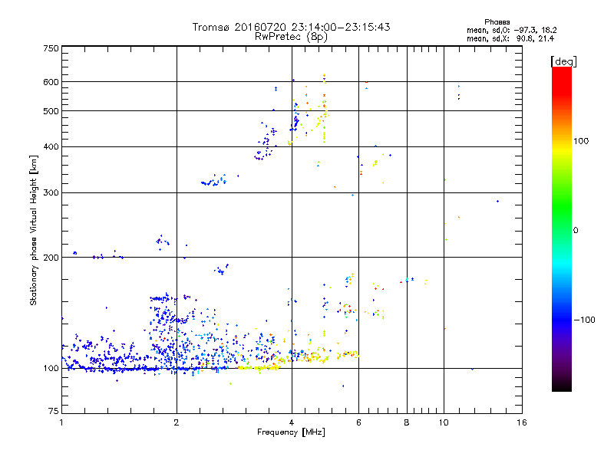
Task: Click the x-axis tick label "4"
Action: click(x=292, y=422)
